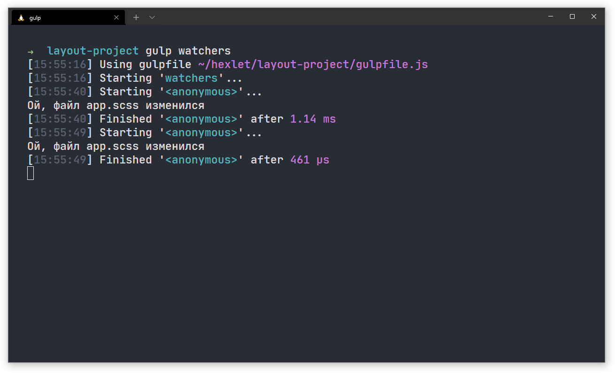Close the gulp tab
The width and height of the screenshot is (615, 373).
click(116, 18)
